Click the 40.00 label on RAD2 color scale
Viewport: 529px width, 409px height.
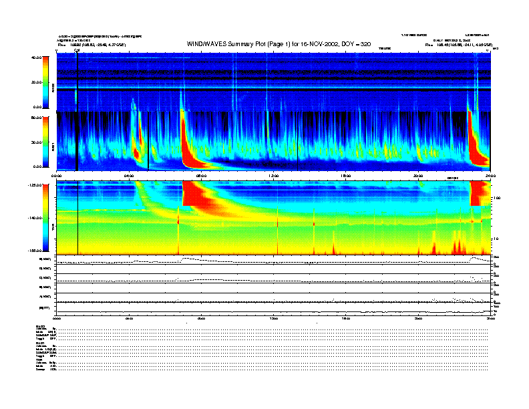coord(36,57)
